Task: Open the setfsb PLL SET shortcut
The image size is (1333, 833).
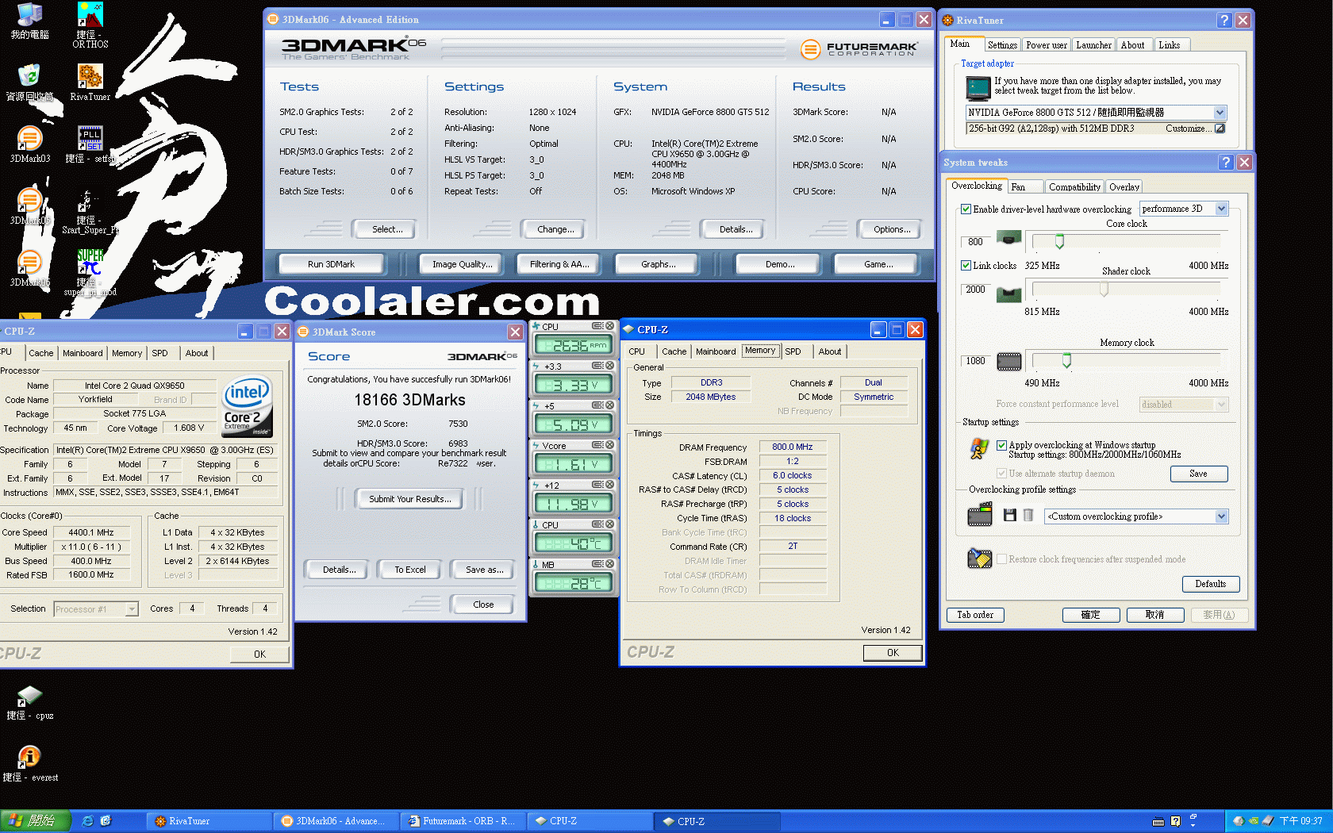Action: click(x=90, y=144)
